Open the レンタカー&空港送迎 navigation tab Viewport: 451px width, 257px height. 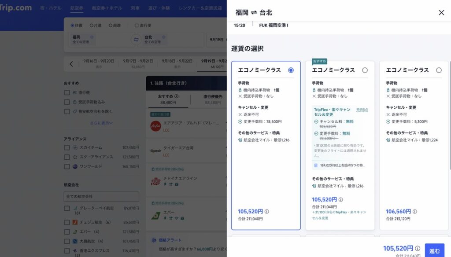tap(200, 8)
